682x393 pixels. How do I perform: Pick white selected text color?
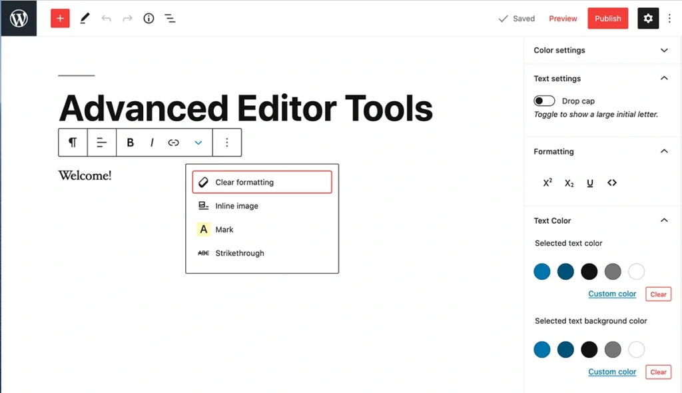coord(636,272)
